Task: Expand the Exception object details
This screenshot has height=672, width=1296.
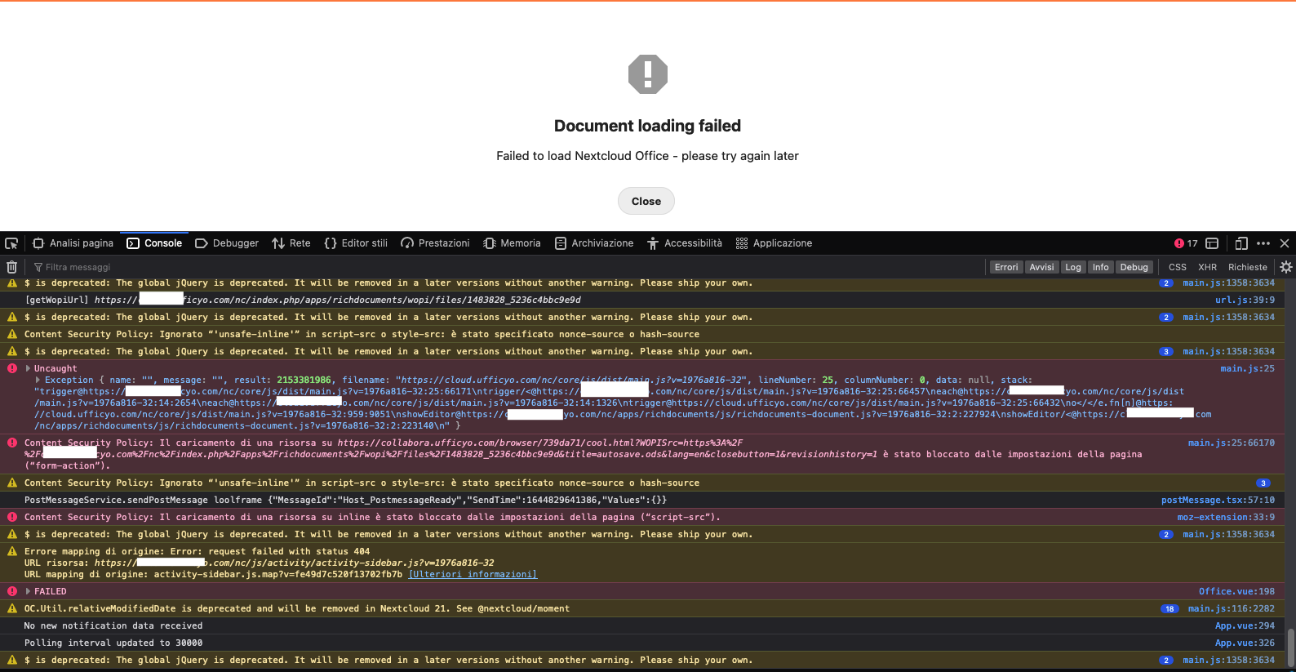Action: click(38, 380)
